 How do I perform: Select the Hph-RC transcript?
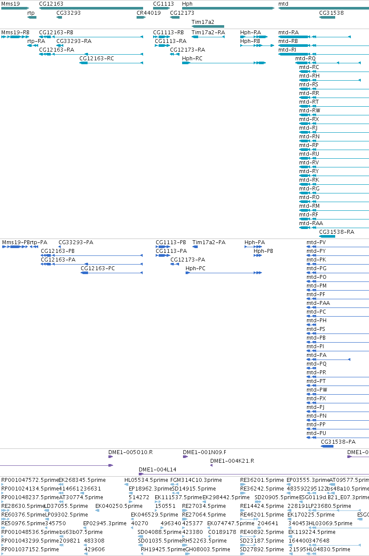(224, 63)
